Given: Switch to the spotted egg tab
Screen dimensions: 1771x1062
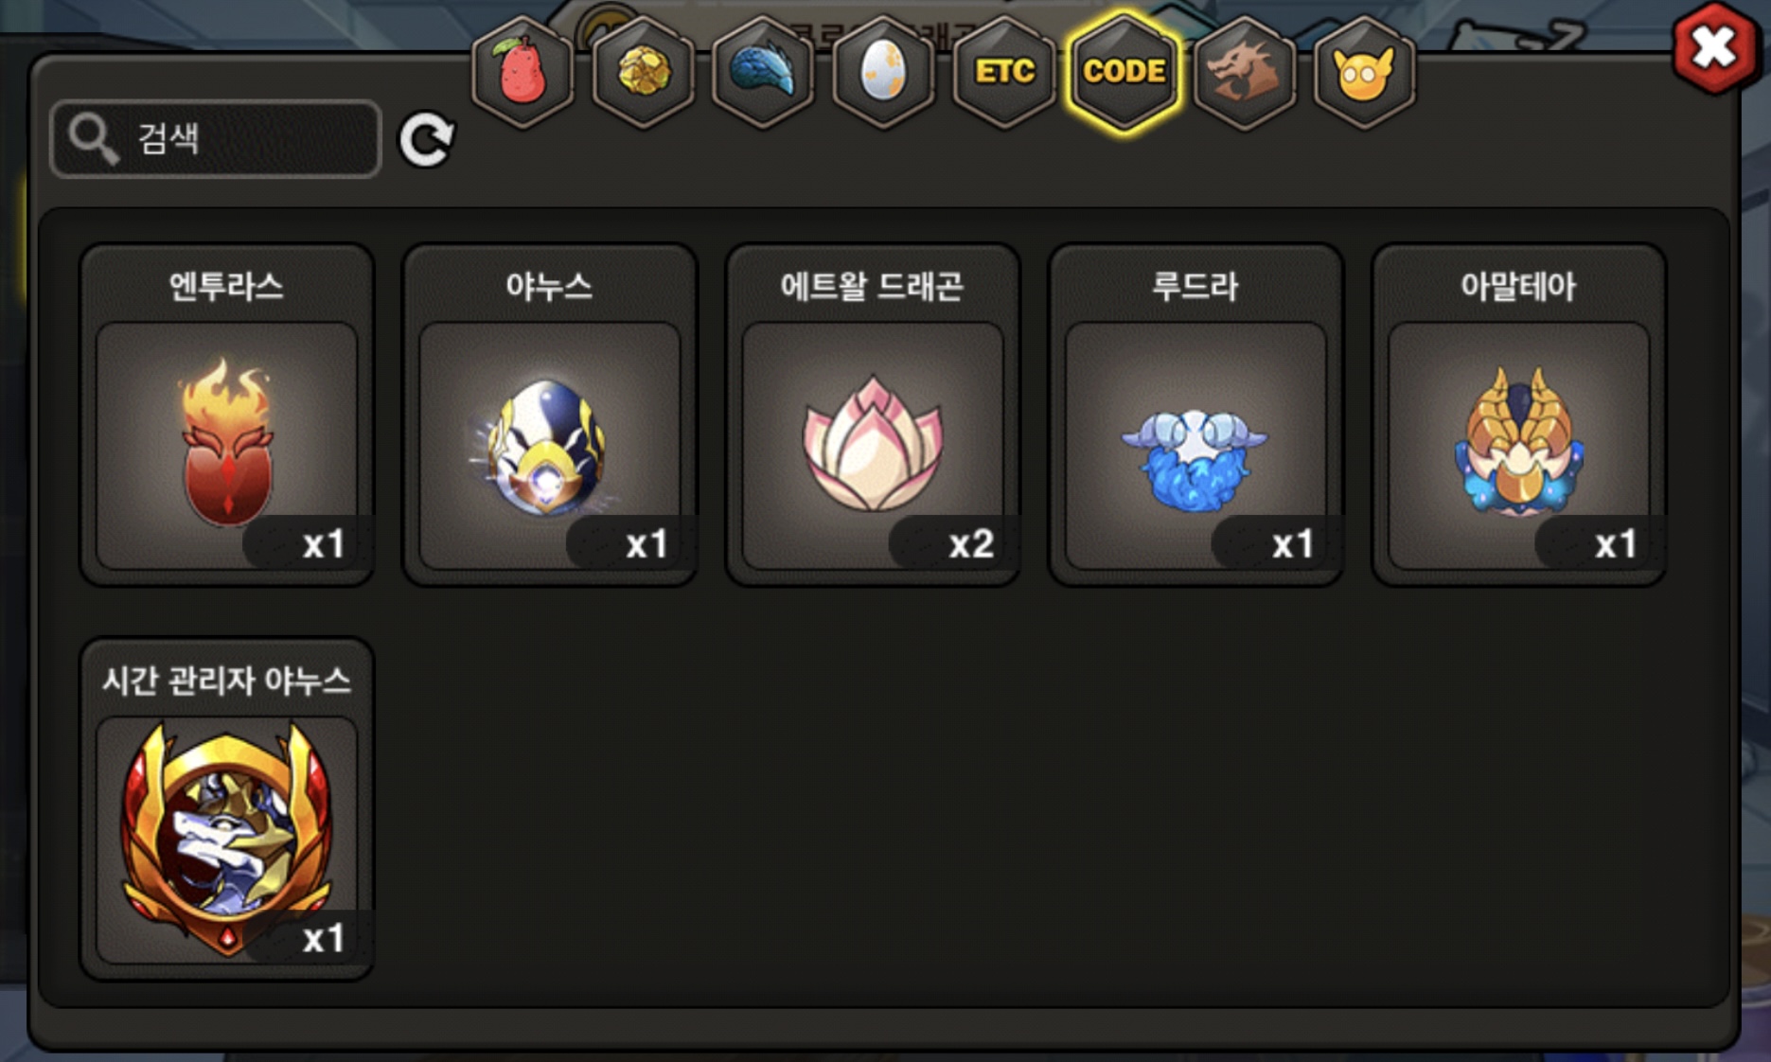Looking at the screenshot, I should coord(883,72).
